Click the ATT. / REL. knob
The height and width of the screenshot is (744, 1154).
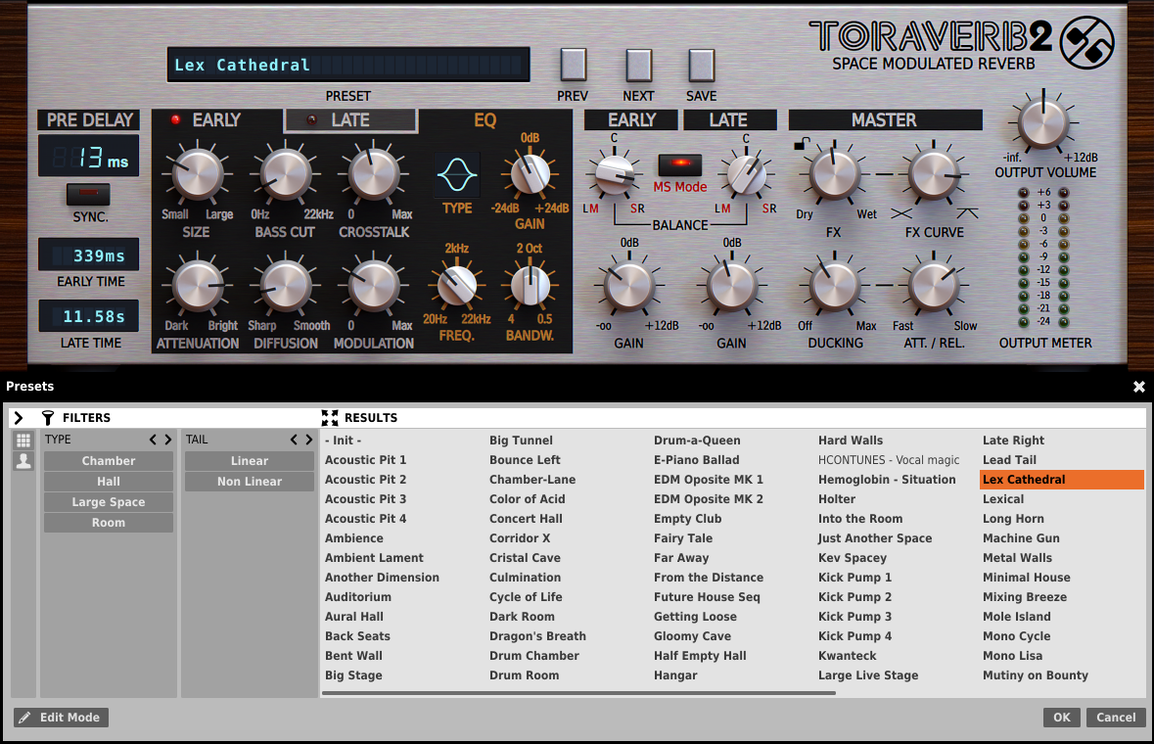(x=933, y=286)
